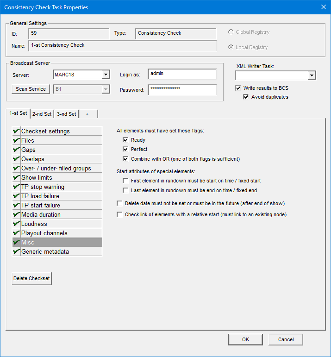Click the checkmark icon beside Overlaps
This screenshot has width=331, height=357.
17,159
